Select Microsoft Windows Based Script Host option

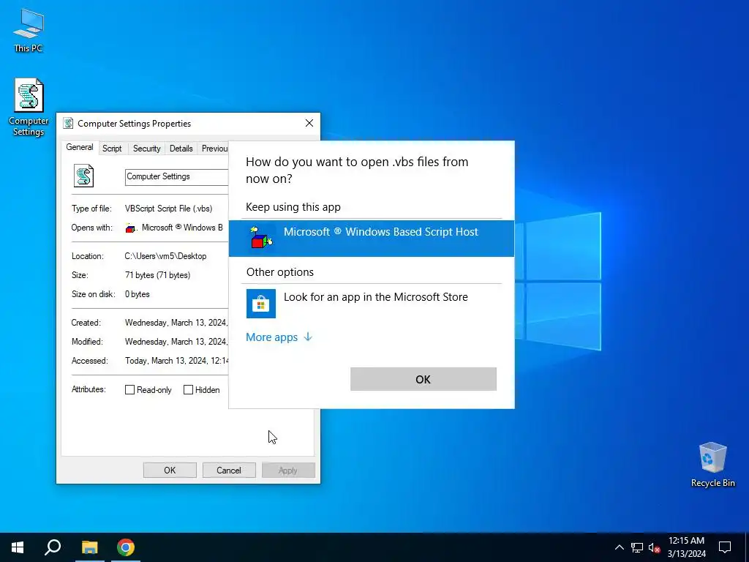372,238
